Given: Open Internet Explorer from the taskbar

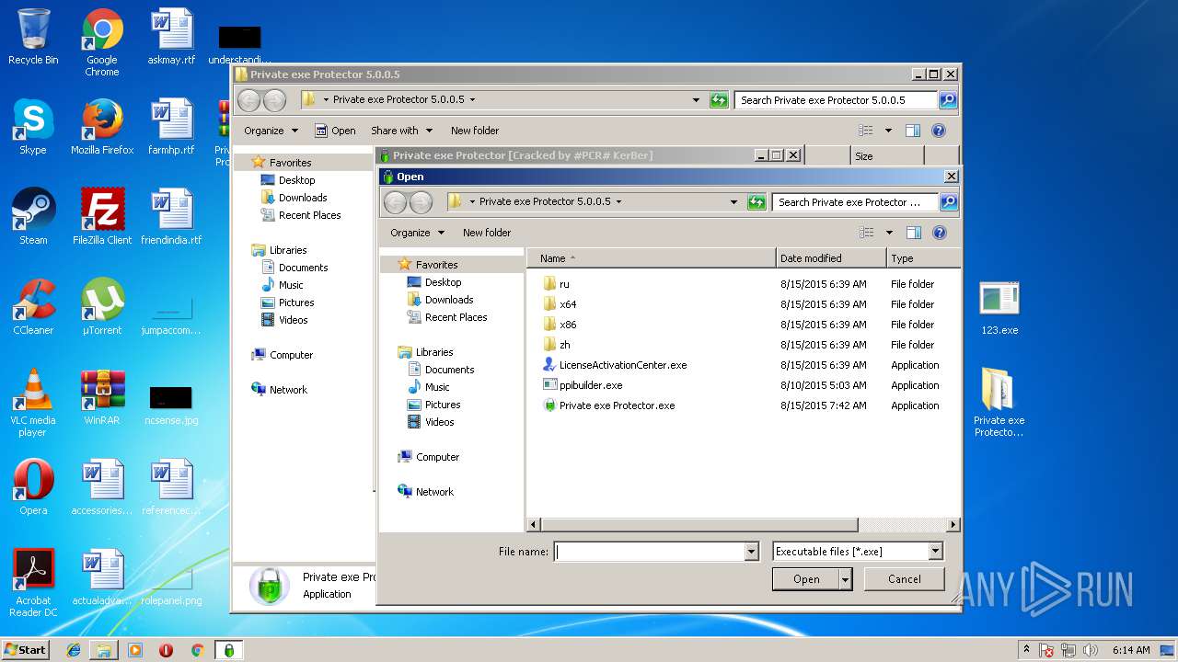Looking at the screenshot, I should (74, 650).
